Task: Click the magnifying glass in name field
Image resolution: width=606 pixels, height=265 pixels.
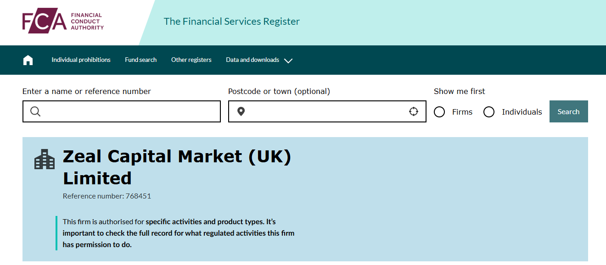Action: tap(35, 111)
